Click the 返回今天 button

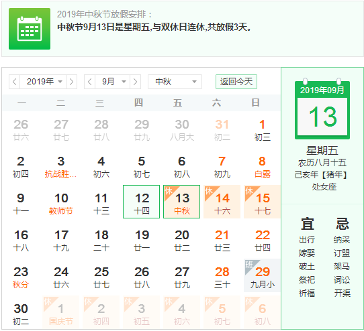(236, 82)
